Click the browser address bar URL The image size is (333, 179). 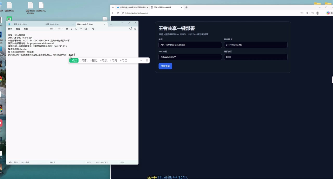(137, 13)
